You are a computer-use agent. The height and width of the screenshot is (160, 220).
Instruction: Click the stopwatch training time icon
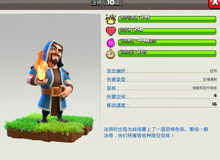coord(111,54)
